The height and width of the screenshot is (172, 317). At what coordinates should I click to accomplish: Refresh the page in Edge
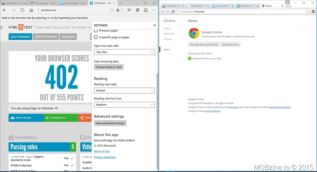click(22, 10)
